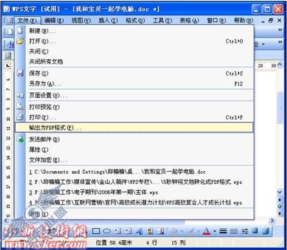
Task: Click the 3D style icon
Action: [x=266, y=230]
